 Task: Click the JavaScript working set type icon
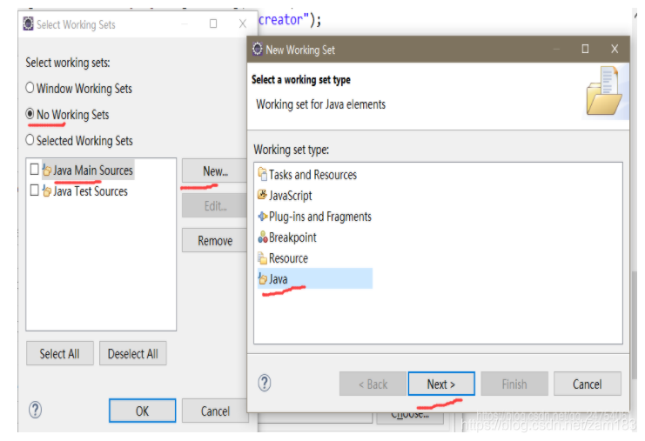click(x=263, y=195)
